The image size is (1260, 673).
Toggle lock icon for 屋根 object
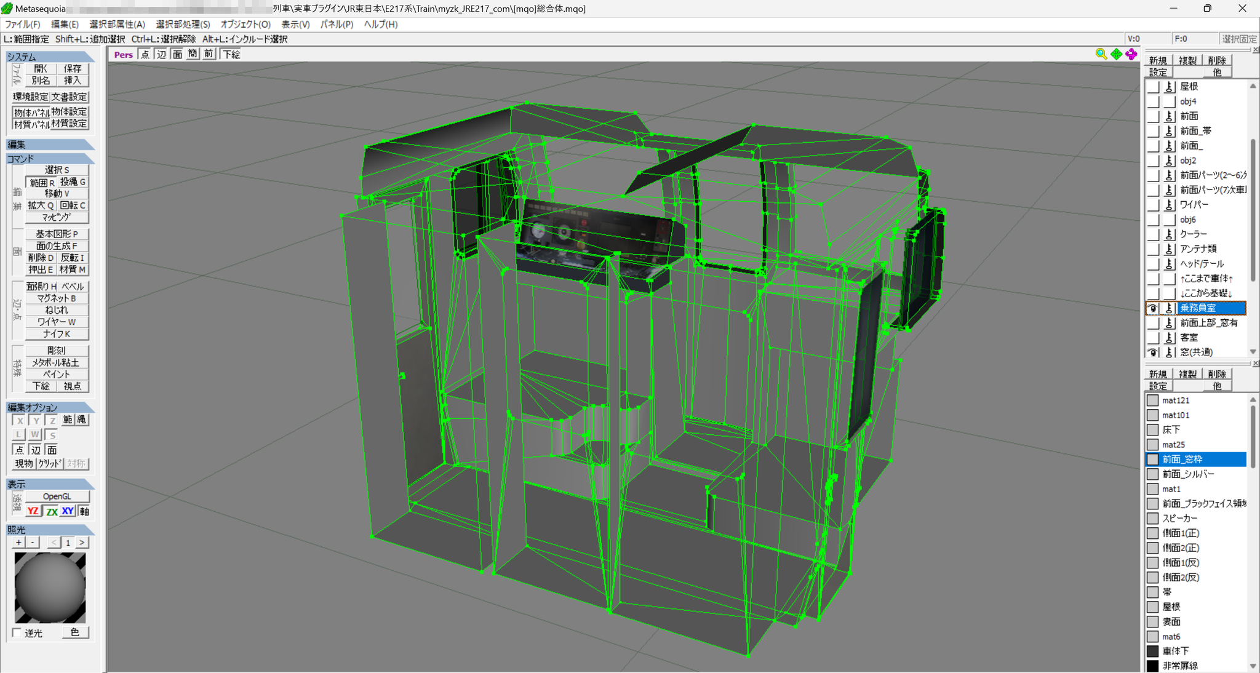(x=1170, y=87)
